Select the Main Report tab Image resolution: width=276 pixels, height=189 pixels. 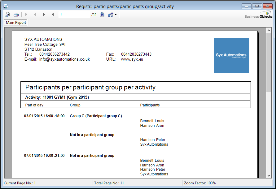pyautogui.click(x=16, y=23)
